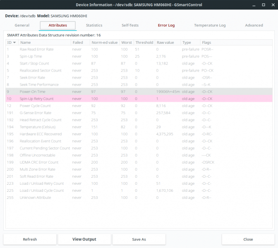The image size is (278, 248).
Task: Select the UDMA CRC Error Count row
Action: tap(139, 162)
